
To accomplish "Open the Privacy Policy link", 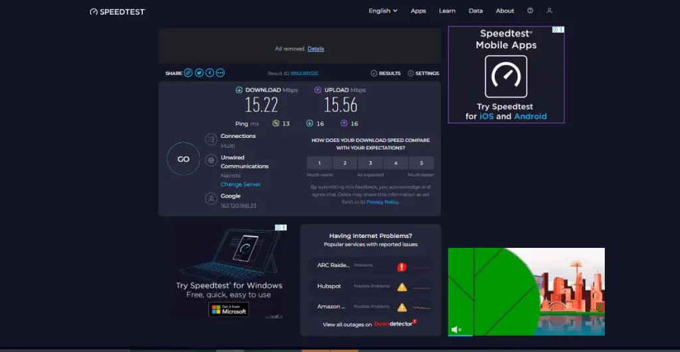I will (x=382, y=202).
